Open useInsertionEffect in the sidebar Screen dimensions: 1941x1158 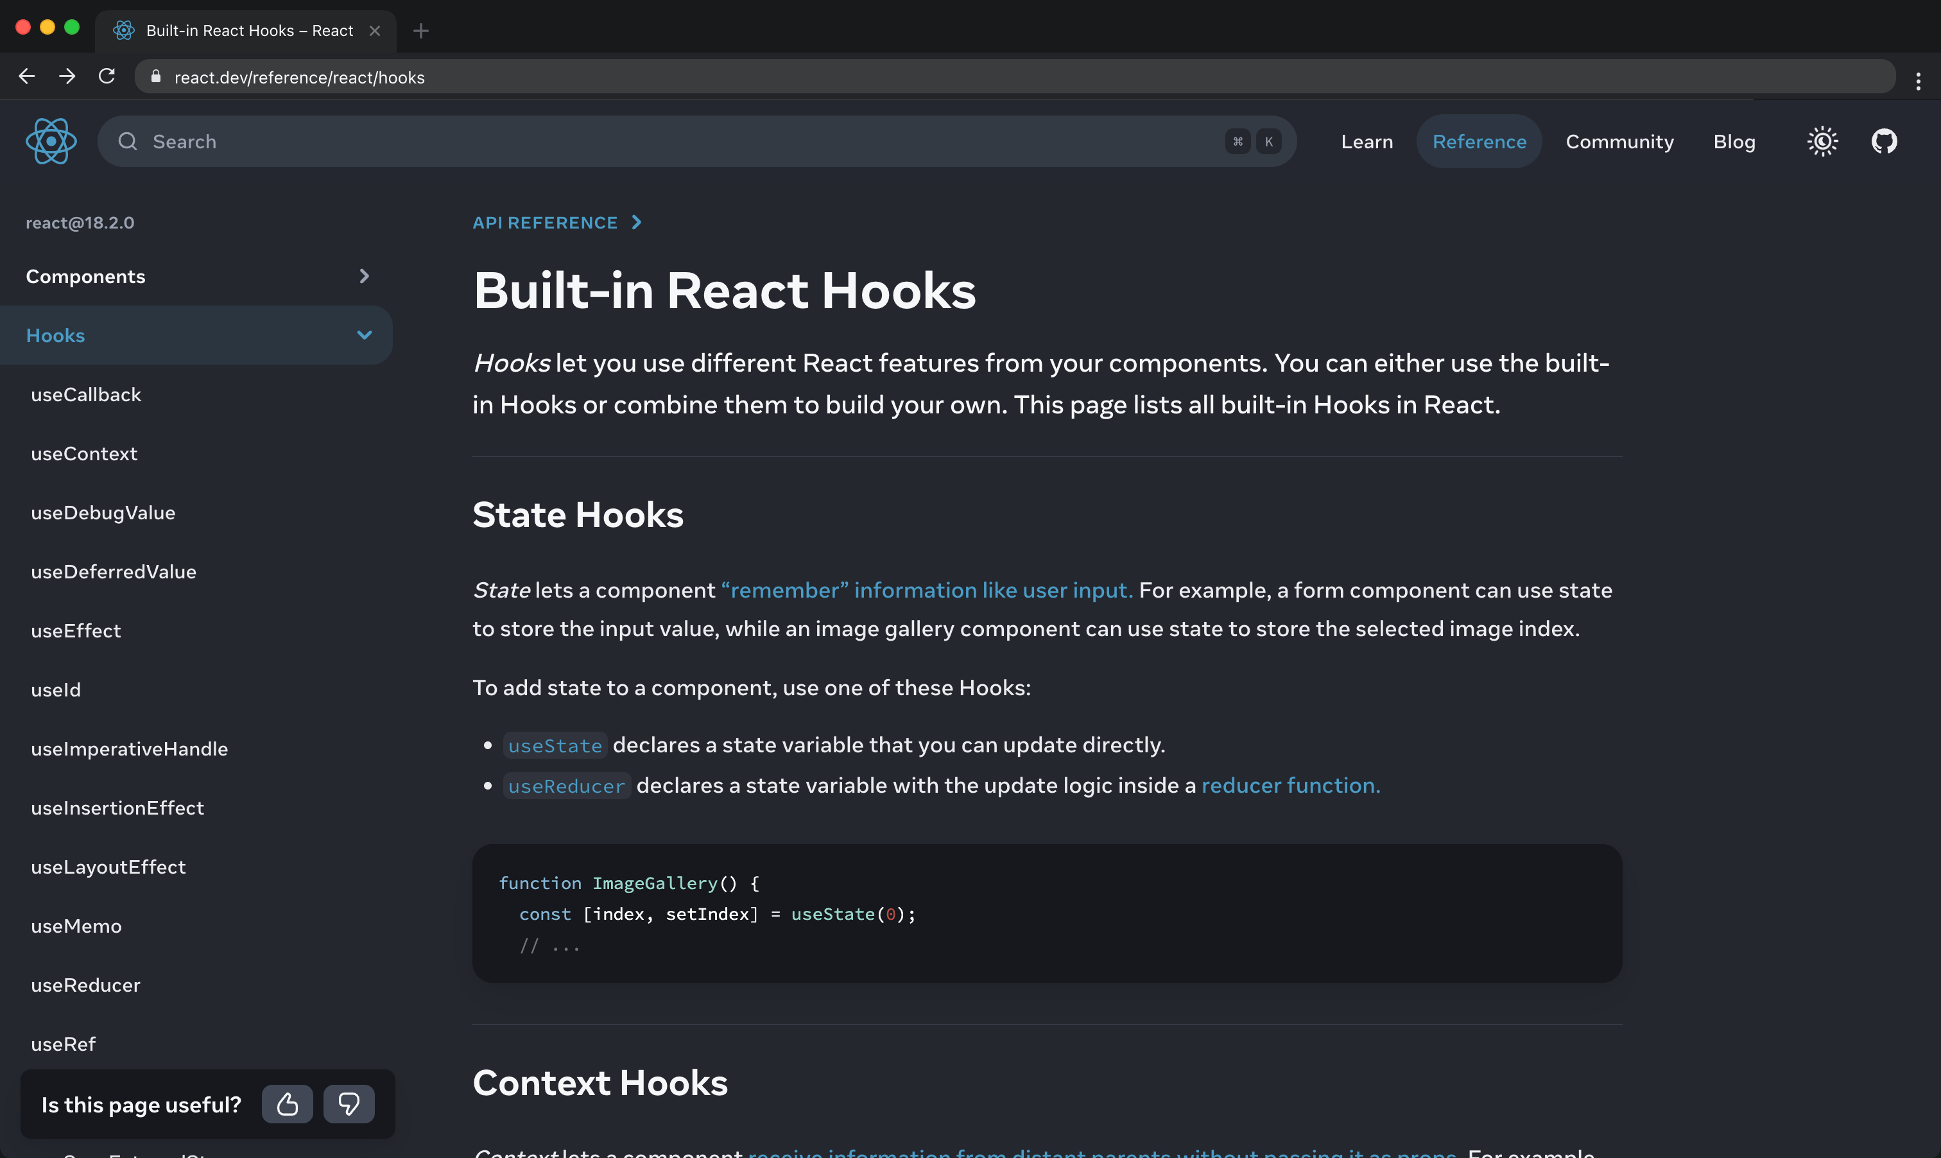coord(118,808)
